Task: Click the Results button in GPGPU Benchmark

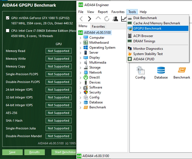Action: (35, 152)
